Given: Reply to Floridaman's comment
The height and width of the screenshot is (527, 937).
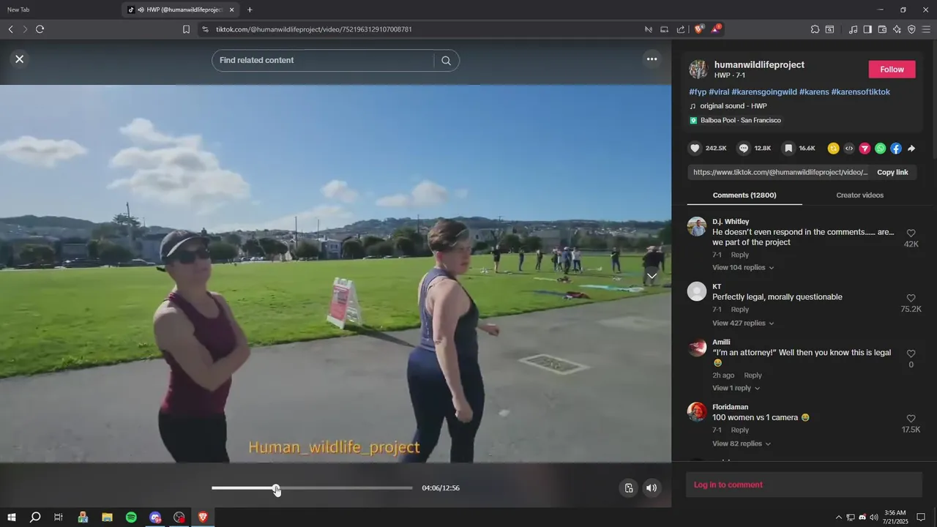Looking at the screenshot, I should point(739,430).
